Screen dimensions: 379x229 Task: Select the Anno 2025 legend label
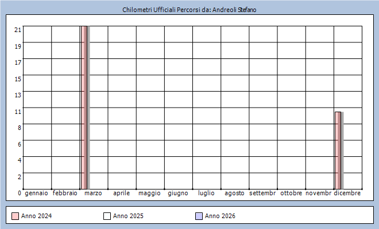(128, 216)
